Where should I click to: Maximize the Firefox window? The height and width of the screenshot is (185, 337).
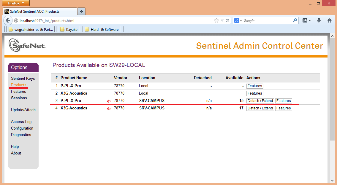(318, 3)
